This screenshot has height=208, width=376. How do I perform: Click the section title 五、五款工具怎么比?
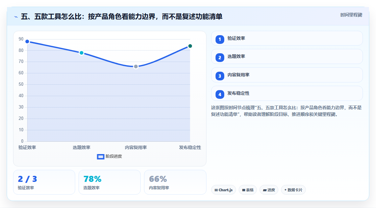point(122,16)
